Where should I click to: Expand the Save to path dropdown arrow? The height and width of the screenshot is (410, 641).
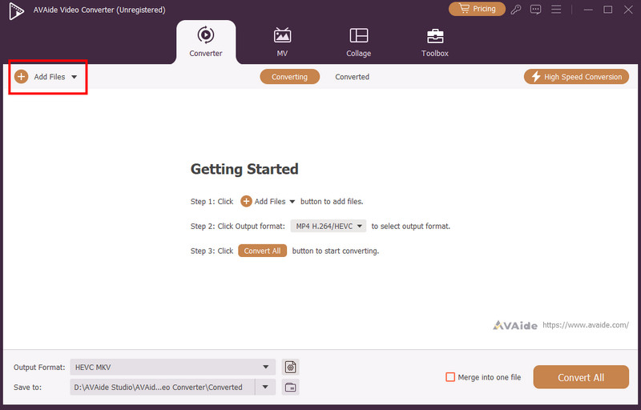pos(265,388)
